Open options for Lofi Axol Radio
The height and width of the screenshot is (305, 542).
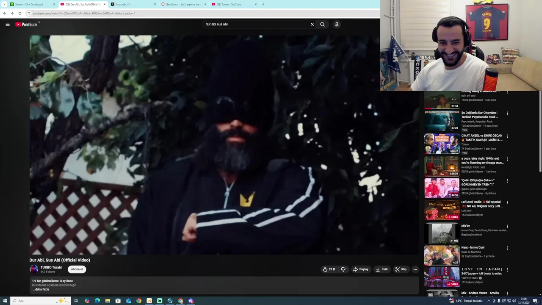pyautogui.click(x=507, y=202)
